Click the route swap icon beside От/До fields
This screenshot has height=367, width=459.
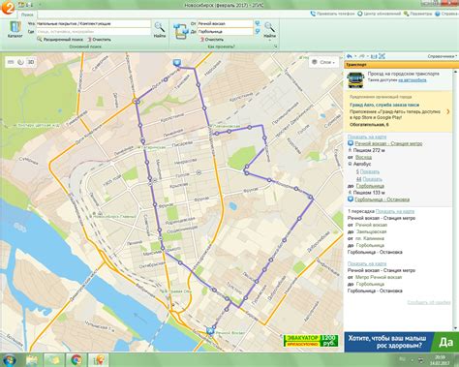[180, 31]
